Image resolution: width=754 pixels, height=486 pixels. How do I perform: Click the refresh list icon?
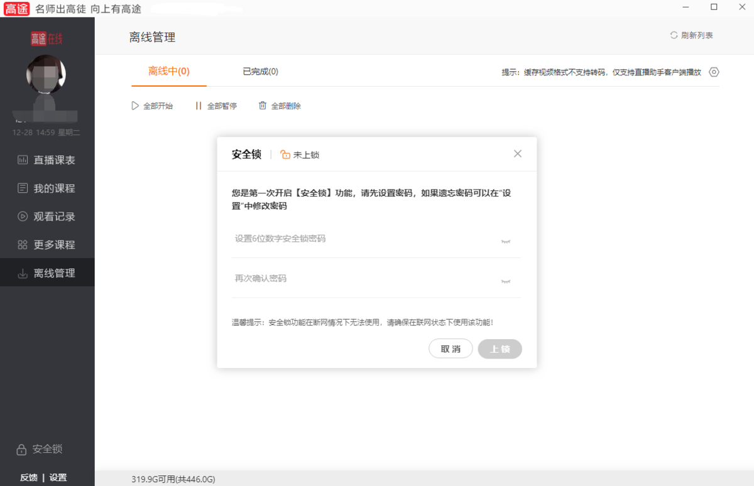(674, 36)
